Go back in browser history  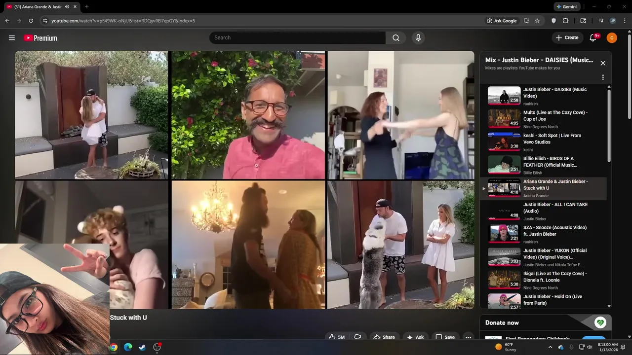pyautogui.click(x=7, y=21)
